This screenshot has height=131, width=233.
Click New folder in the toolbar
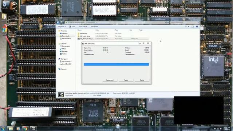[x=94, y=27]
